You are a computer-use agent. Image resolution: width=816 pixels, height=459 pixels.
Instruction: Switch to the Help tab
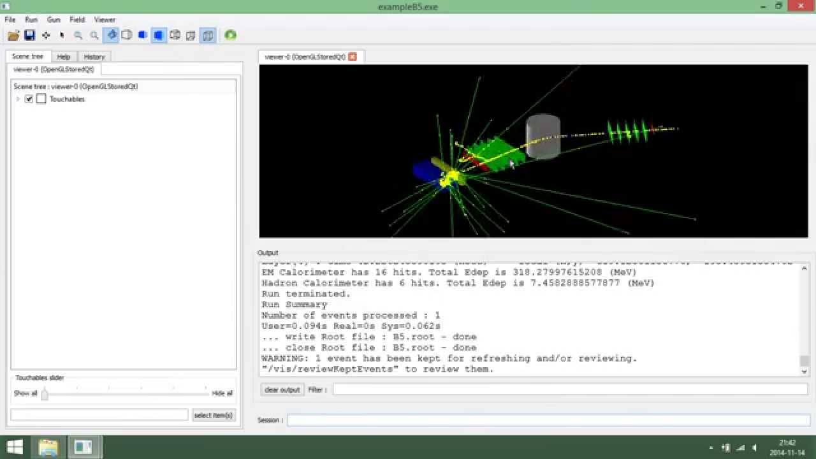(x=63, y=57)
